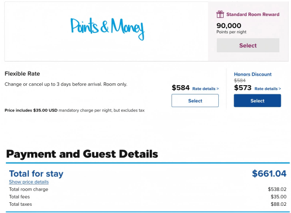Select the 90,000 points Standard Room Reward
291x213 pixels.
(x=248, y=46)
